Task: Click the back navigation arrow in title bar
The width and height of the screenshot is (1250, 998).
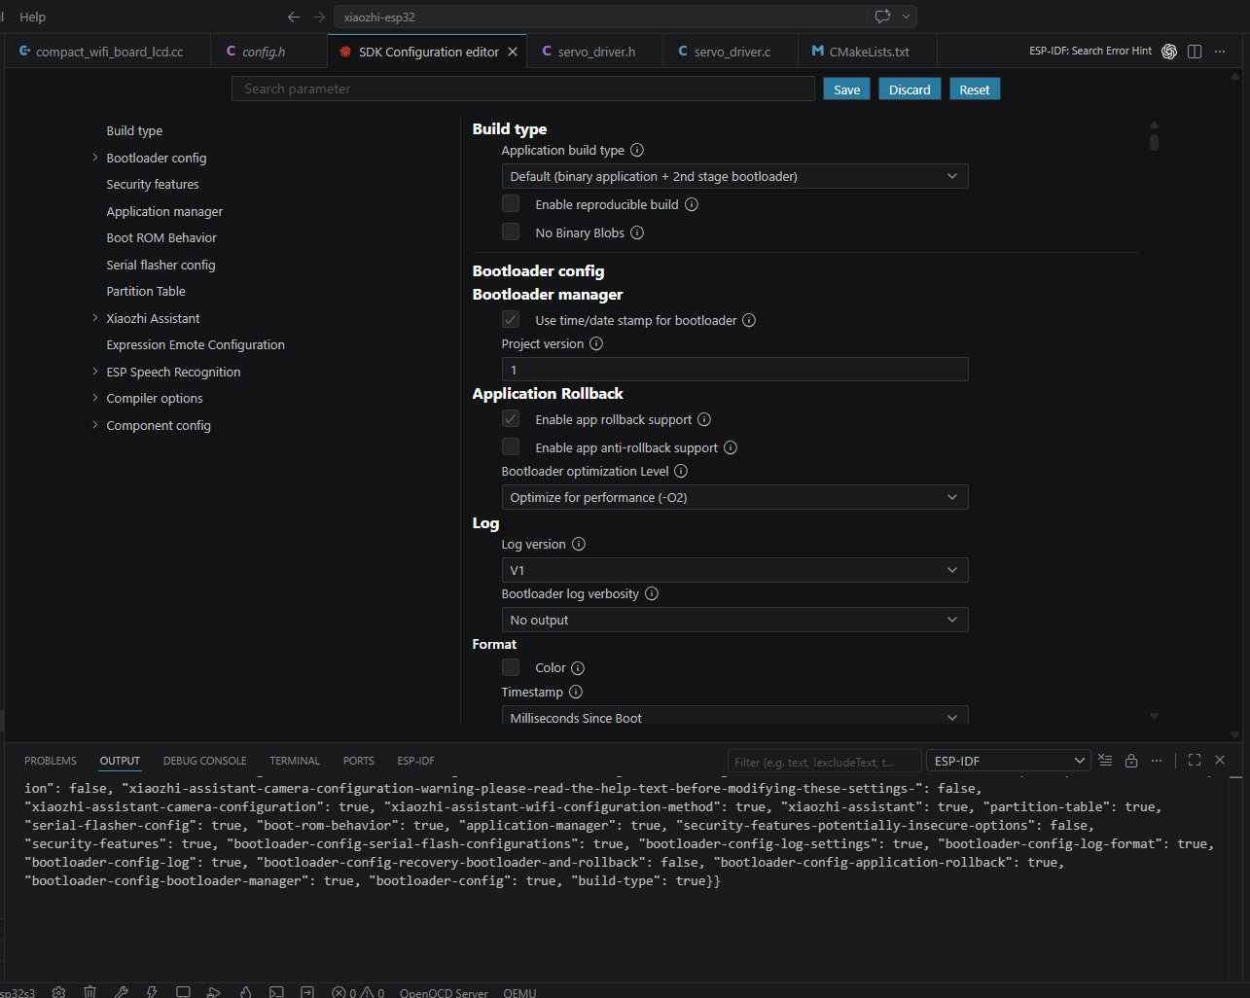Action: (x=294, y=17)
